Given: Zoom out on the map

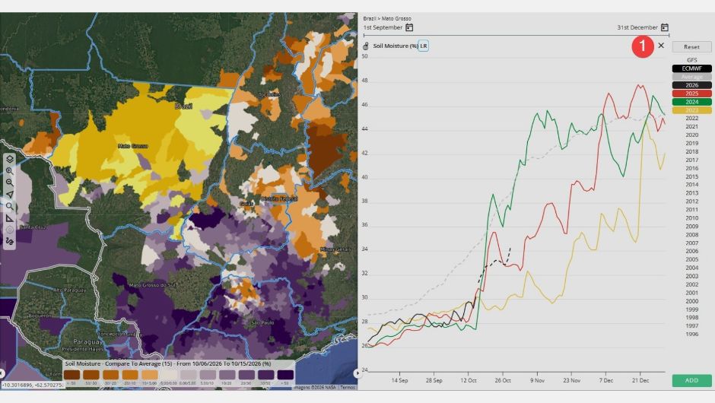Looking at the screenshot, I should 10,182.
